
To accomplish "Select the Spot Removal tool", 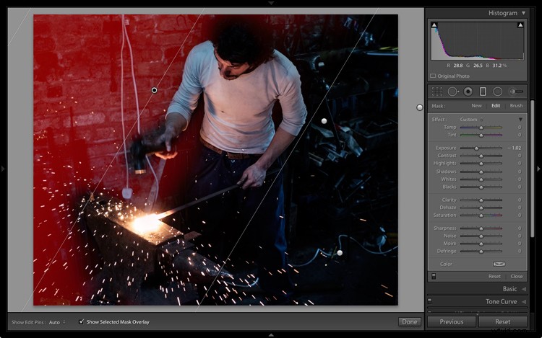I will click(453, 92).
